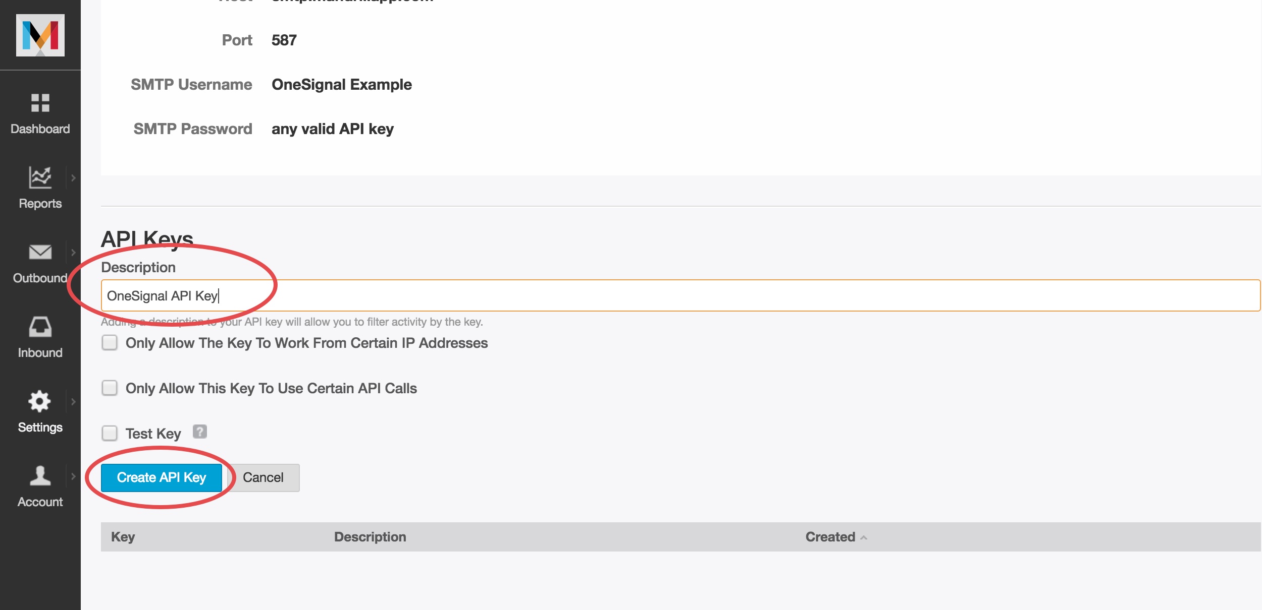Open the Reports chart icon
1262x610 pixels.
click(40, 177)
